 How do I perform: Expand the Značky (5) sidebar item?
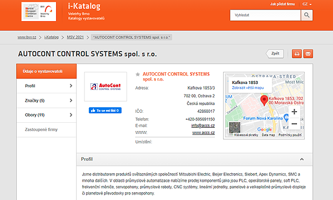[46, 101]
